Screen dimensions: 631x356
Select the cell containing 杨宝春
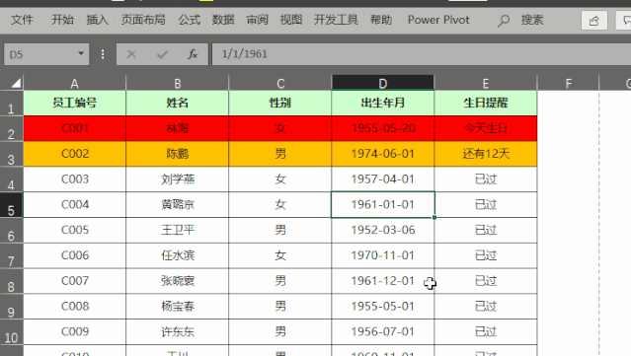[178, 306]
